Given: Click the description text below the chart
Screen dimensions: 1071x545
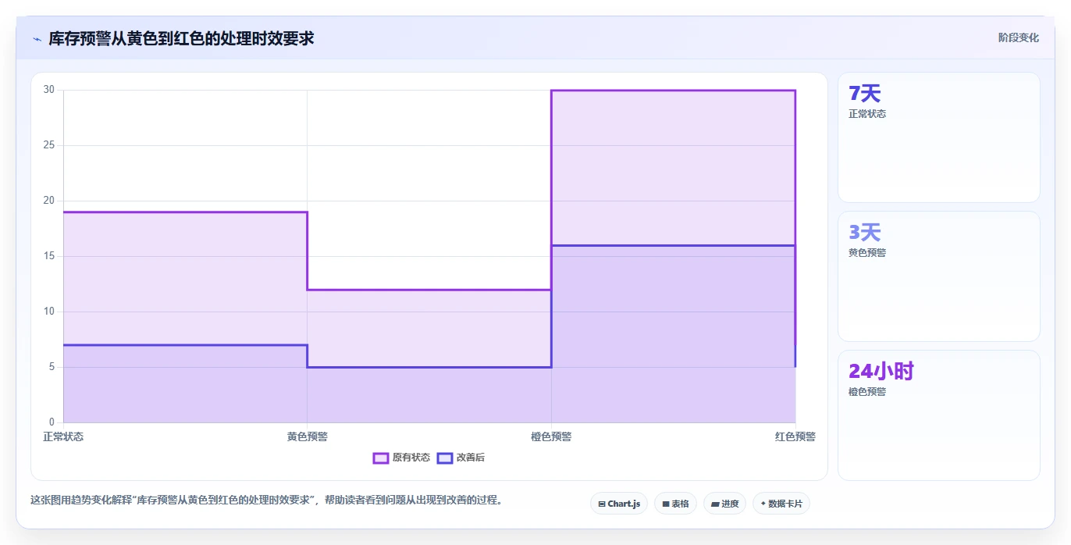Looking at the screenshot, I should coord(266,500).
